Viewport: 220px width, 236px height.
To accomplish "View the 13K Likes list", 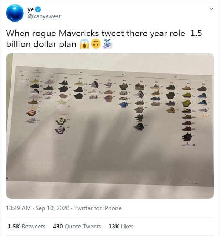I will tap(121, 227).
